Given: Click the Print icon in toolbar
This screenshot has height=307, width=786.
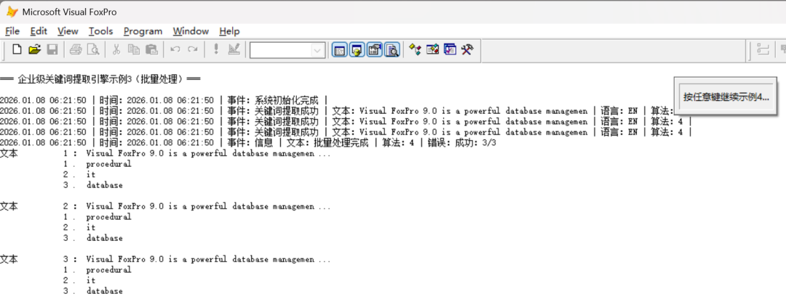Looking at the screenshot, I should click(76, 49).
